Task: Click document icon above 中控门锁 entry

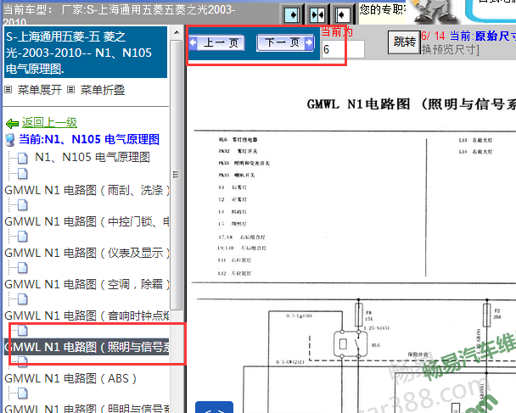Action: click(x=22, y=205)
